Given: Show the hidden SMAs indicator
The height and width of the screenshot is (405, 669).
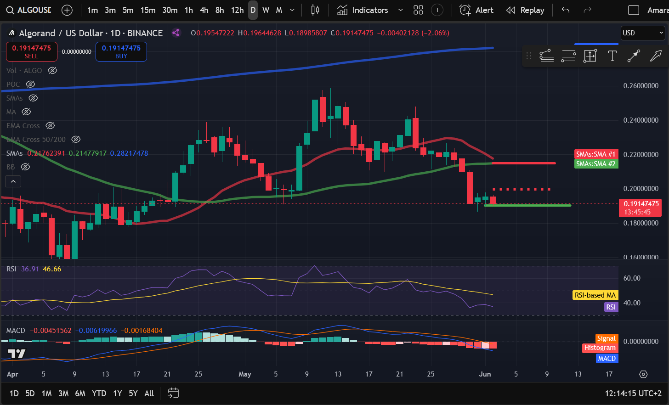Looking at the screenshot, I should pos(33,98).
